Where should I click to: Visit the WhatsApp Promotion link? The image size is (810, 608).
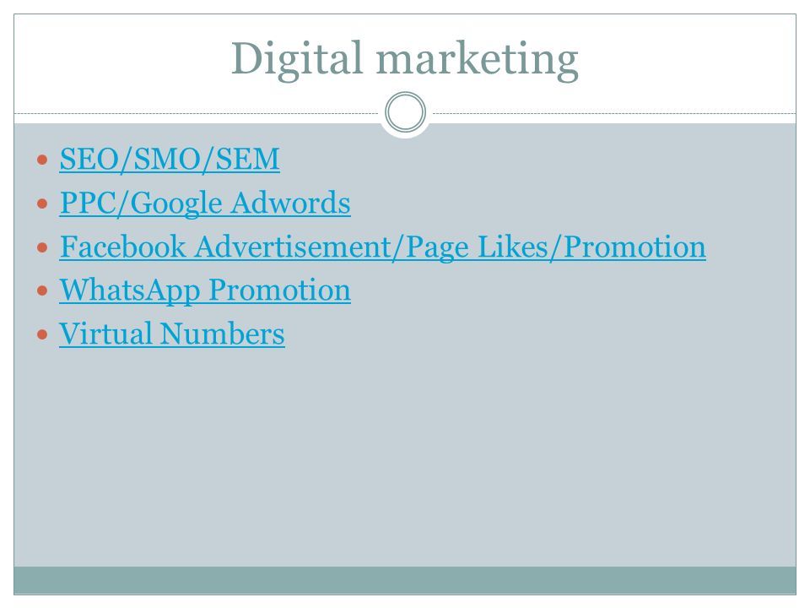pyautogui.click(x=205, y=290)
